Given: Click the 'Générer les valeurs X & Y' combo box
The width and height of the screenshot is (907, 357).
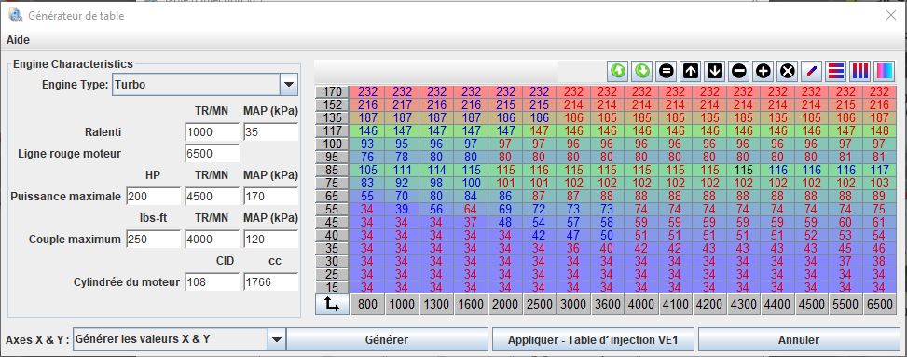Looking at the screenshot, I should [x=171, y=339].
